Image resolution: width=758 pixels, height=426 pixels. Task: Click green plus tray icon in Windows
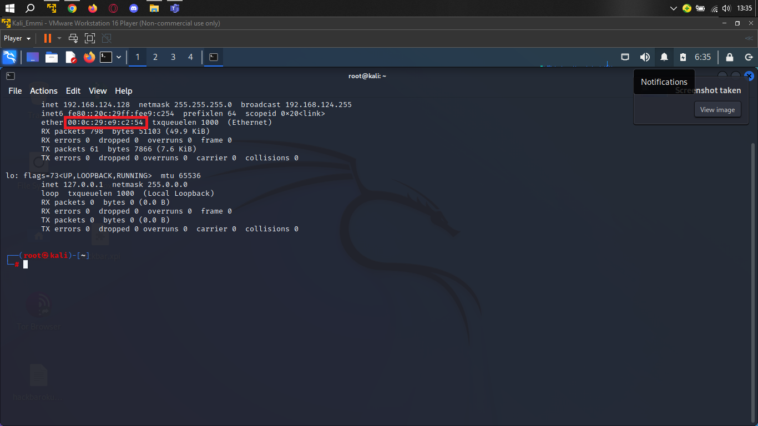(687, 8)
